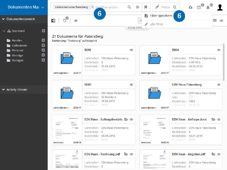Collapse the Dokumentenbereich section
The image size is (227, 170).
(x=3, y=19)
